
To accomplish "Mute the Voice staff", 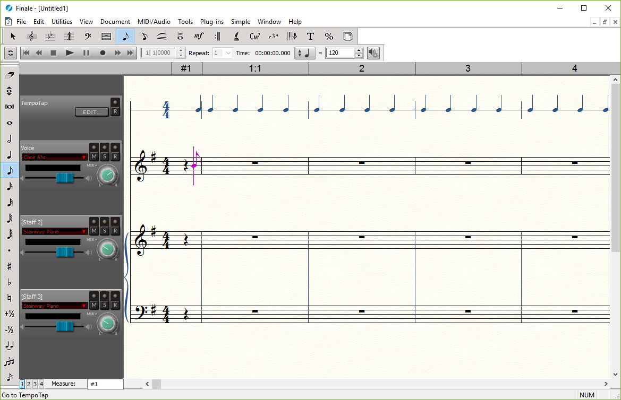I will pos(94,156).
